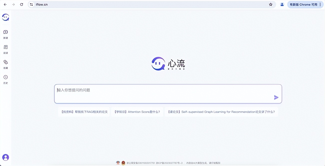Click the browser forward arrow

click(13, 4)
